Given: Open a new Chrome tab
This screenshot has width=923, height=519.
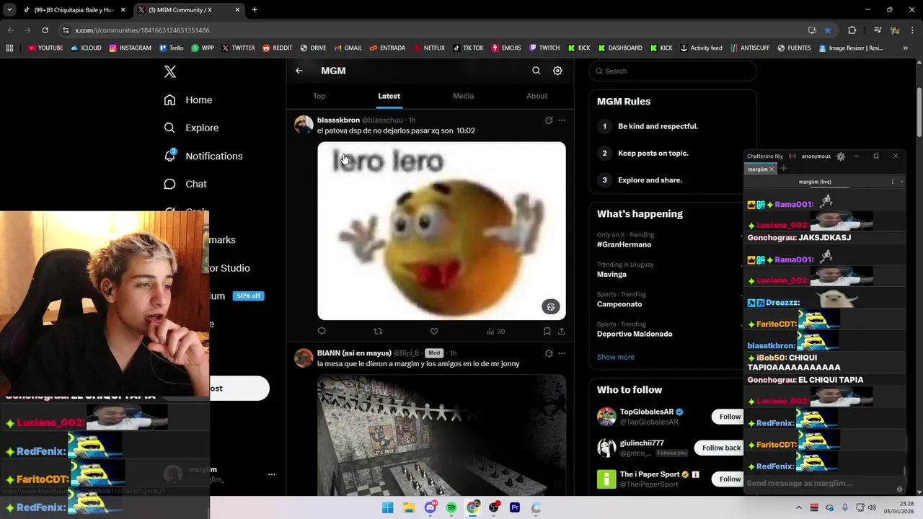Looking at the screenshot, I should [x=255, y=10].
